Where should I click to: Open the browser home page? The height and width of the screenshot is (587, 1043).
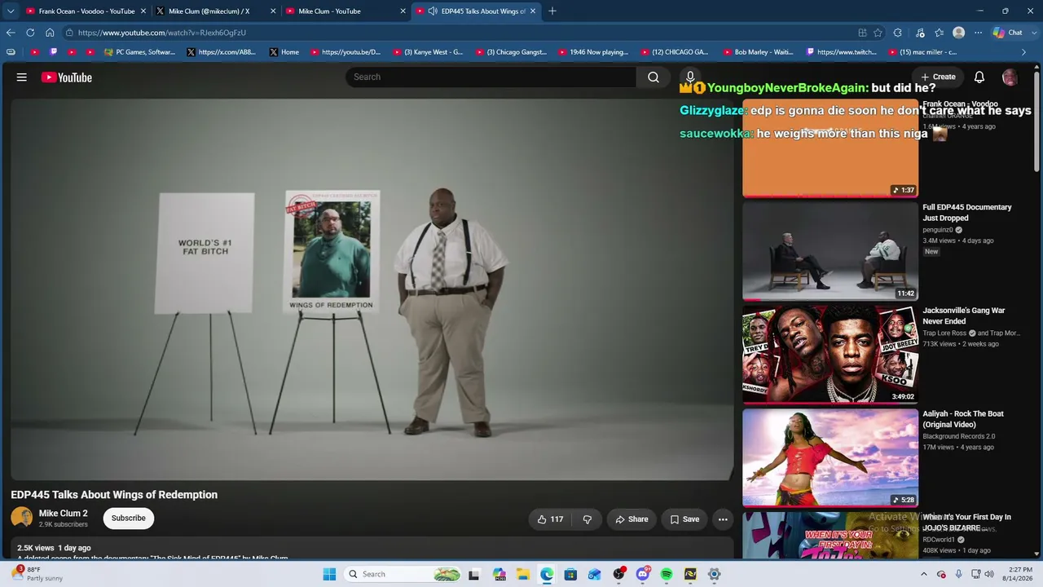click(50, 33)
